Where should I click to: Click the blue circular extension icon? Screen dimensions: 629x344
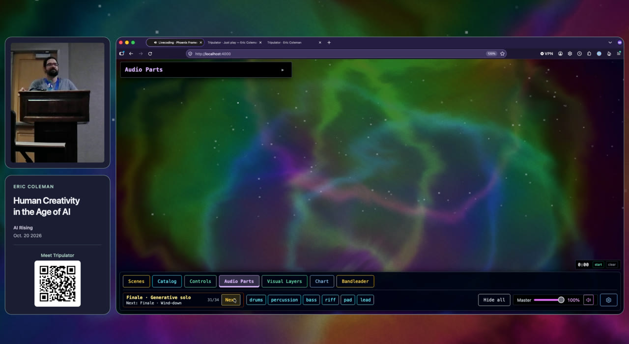click(599, 54)
